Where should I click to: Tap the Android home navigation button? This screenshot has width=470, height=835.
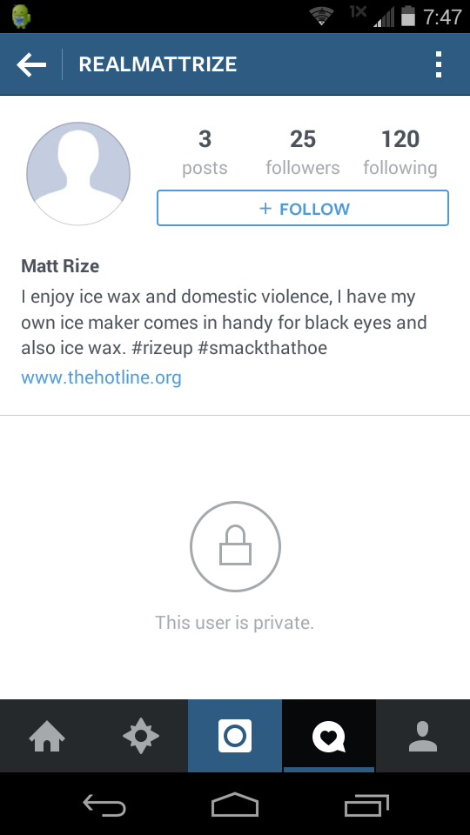235,804
